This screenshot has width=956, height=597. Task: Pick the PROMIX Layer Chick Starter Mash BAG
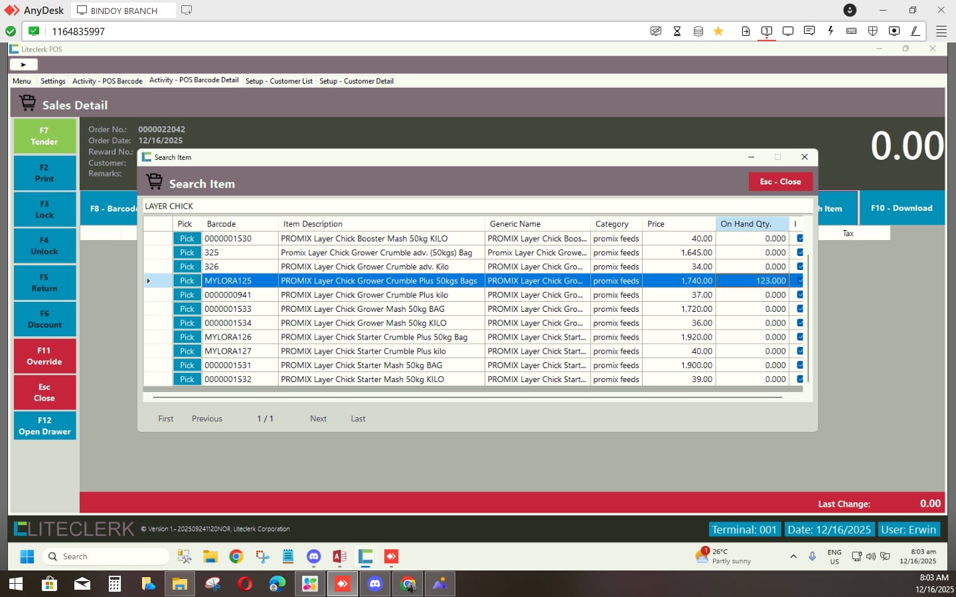click(187, 365)
